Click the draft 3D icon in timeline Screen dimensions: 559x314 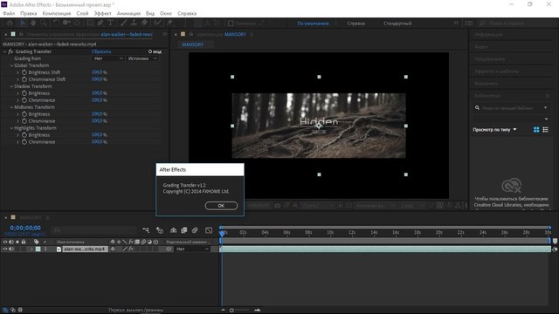click(160, 230)
